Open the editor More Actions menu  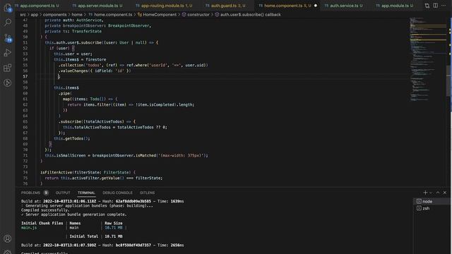tap(444, 6)
